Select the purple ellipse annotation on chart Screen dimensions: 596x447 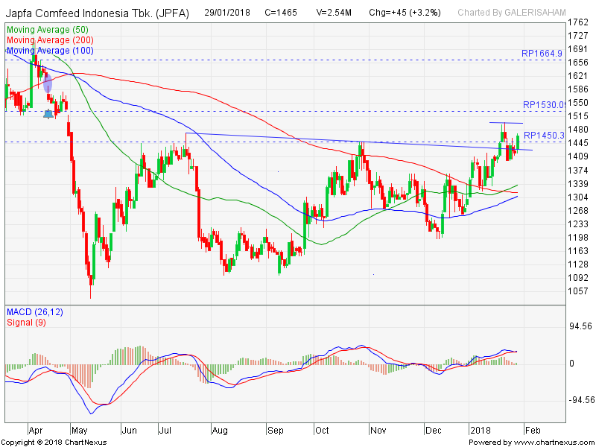point(48,83)
